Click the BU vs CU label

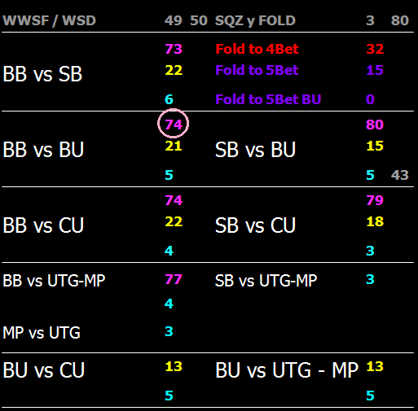44,370
